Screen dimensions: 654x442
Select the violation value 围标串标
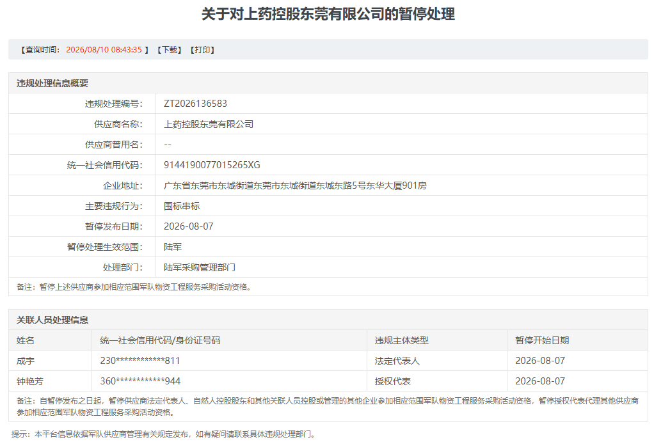[x=182, y=206]
